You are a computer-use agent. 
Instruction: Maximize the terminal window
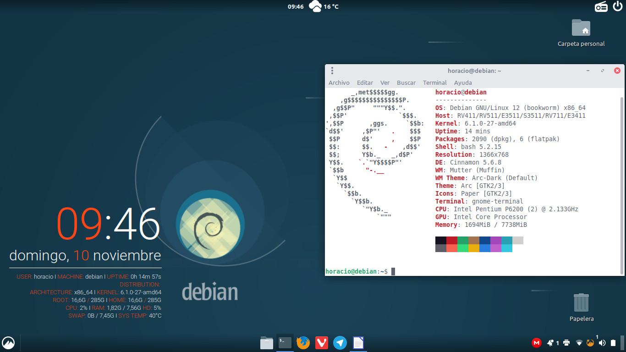603,71
